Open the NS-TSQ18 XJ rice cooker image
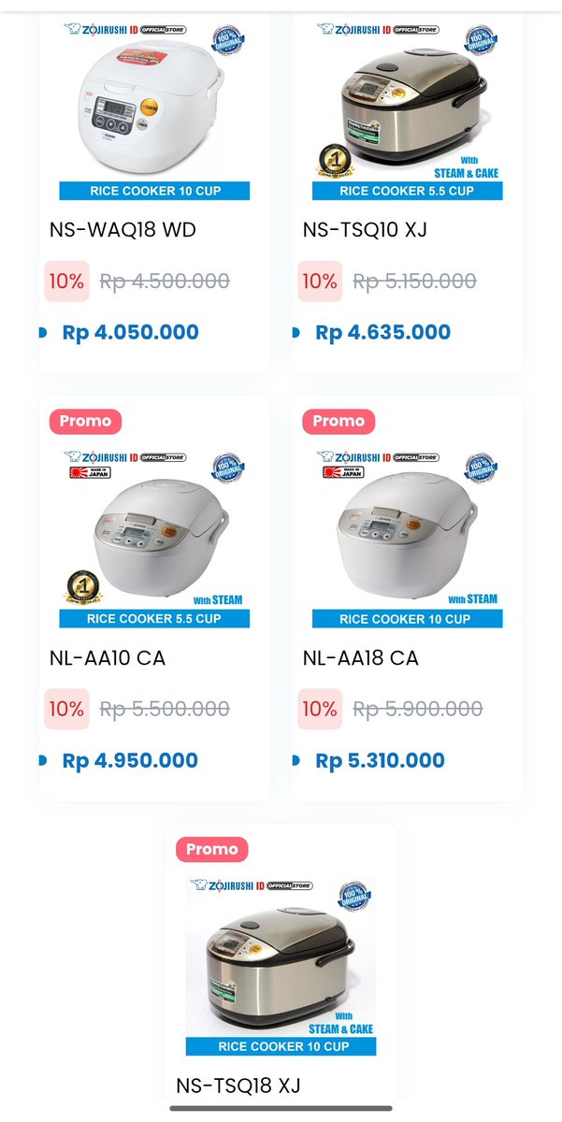Screen dimensions: 562x1122 [281, 966]
